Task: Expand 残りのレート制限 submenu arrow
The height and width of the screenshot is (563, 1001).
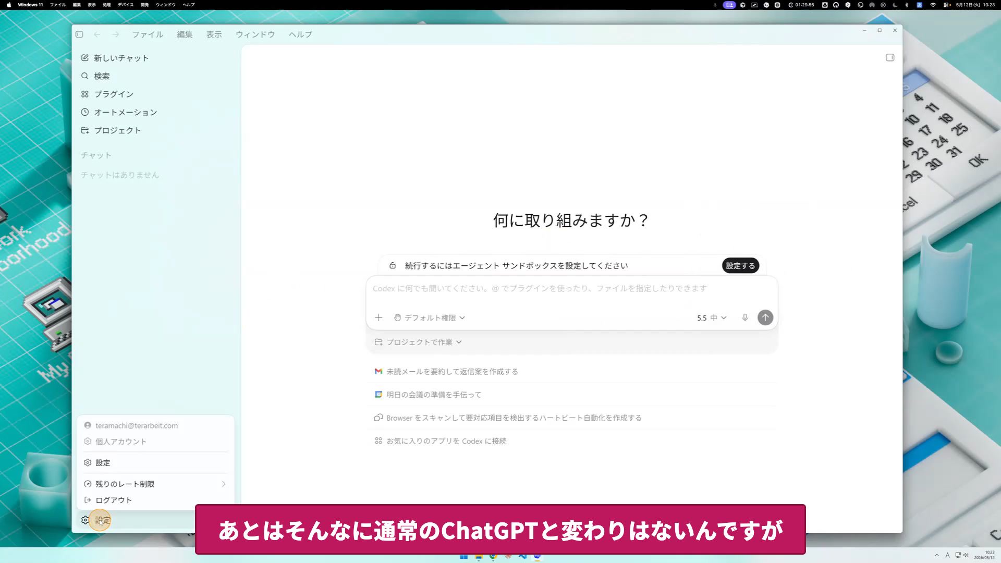Action: (x=224, y=484)
